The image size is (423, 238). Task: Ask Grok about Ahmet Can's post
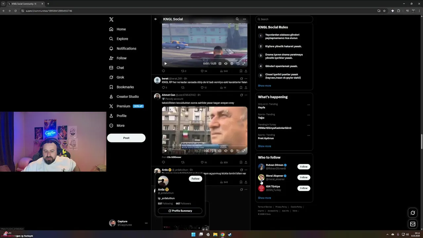tap(241, 95)
